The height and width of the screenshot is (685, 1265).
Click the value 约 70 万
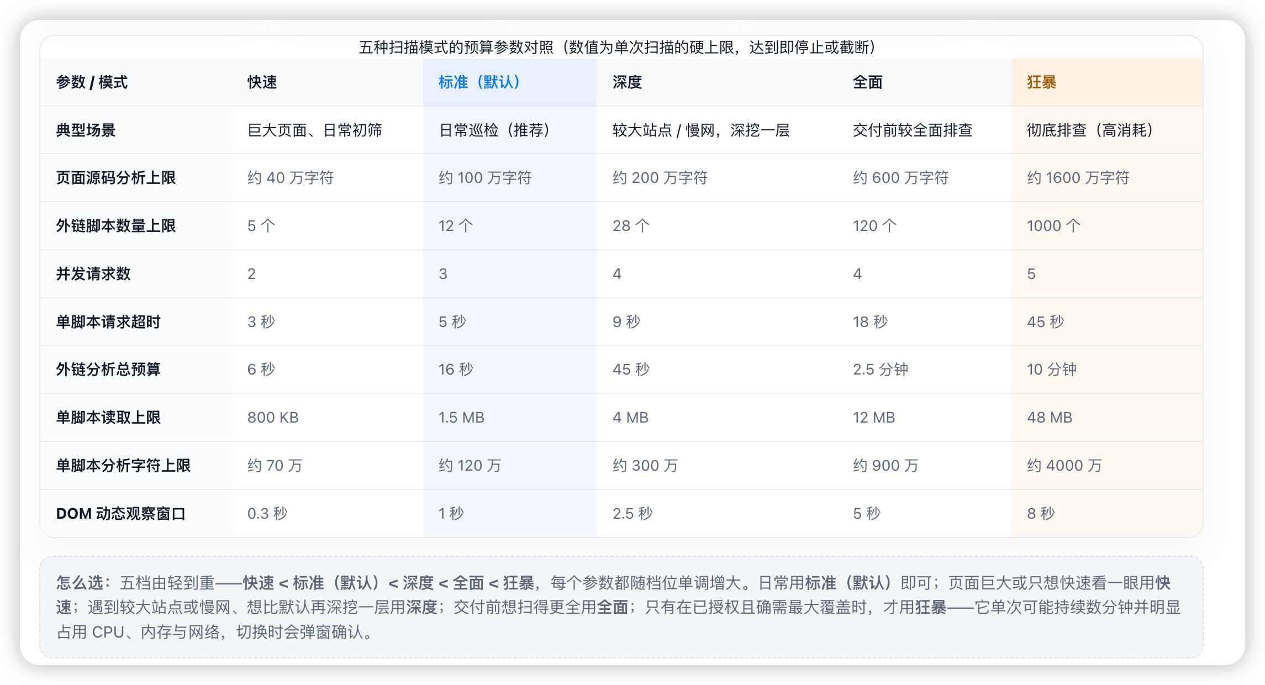coord(275,466)
